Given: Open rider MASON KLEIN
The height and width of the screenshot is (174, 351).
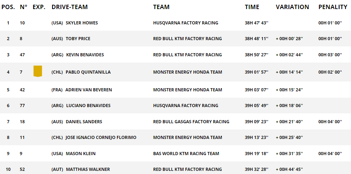Looking at the screenshot, I should tap(81, 154).
